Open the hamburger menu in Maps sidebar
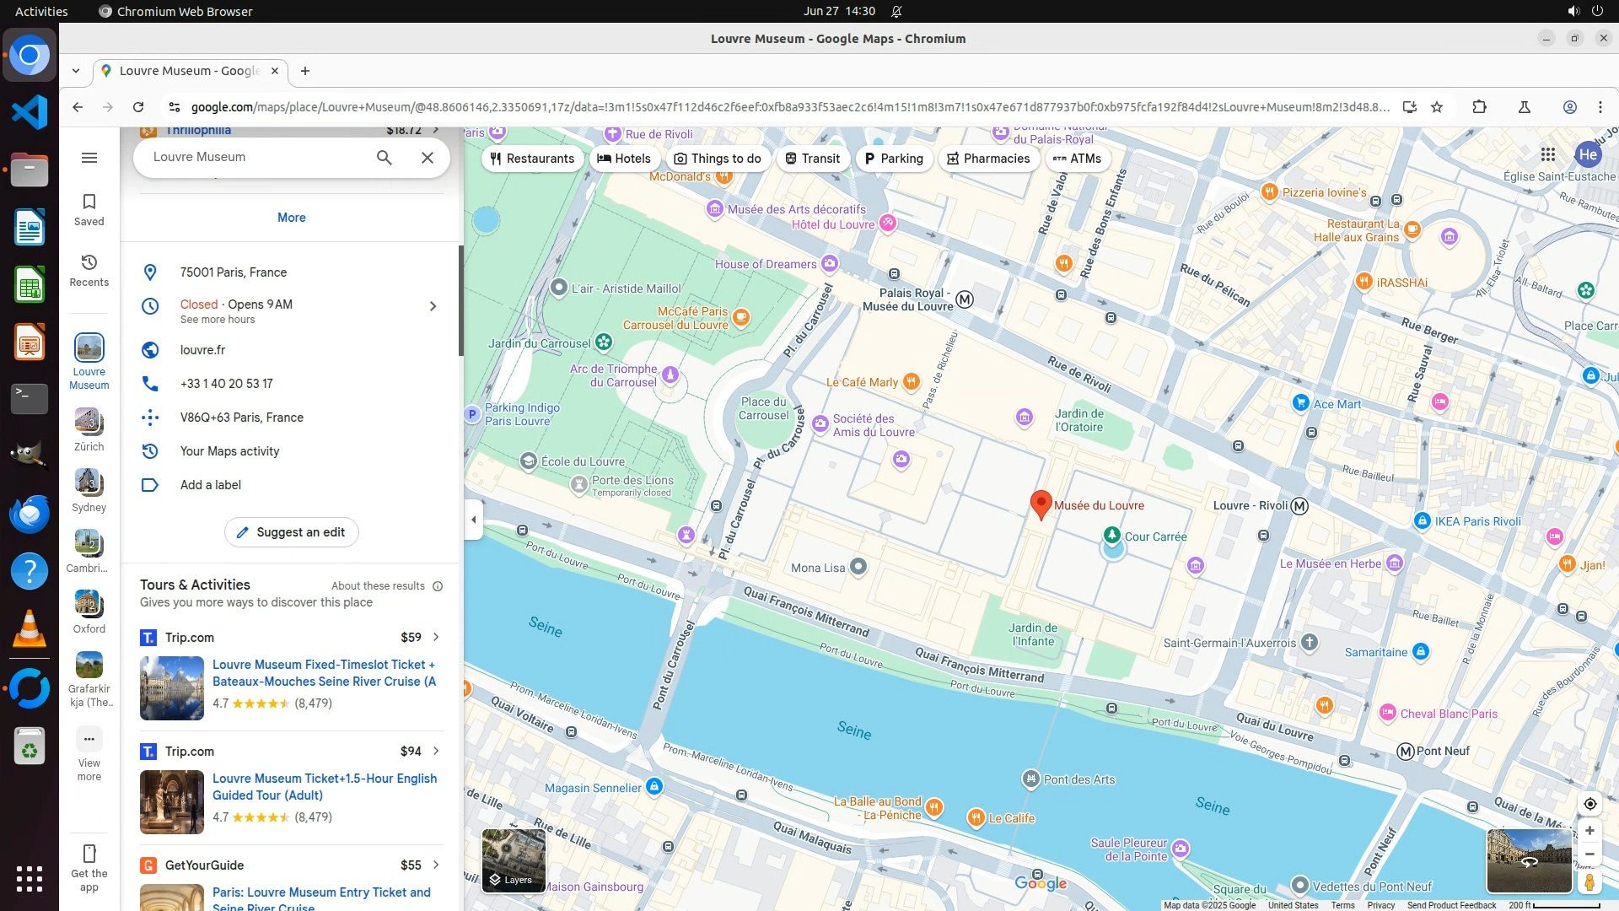Viewport: 1619px width, 911px height. tap(89, 158)
